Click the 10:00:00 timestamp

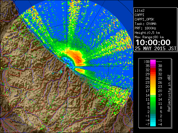click(x=153, y=42)
